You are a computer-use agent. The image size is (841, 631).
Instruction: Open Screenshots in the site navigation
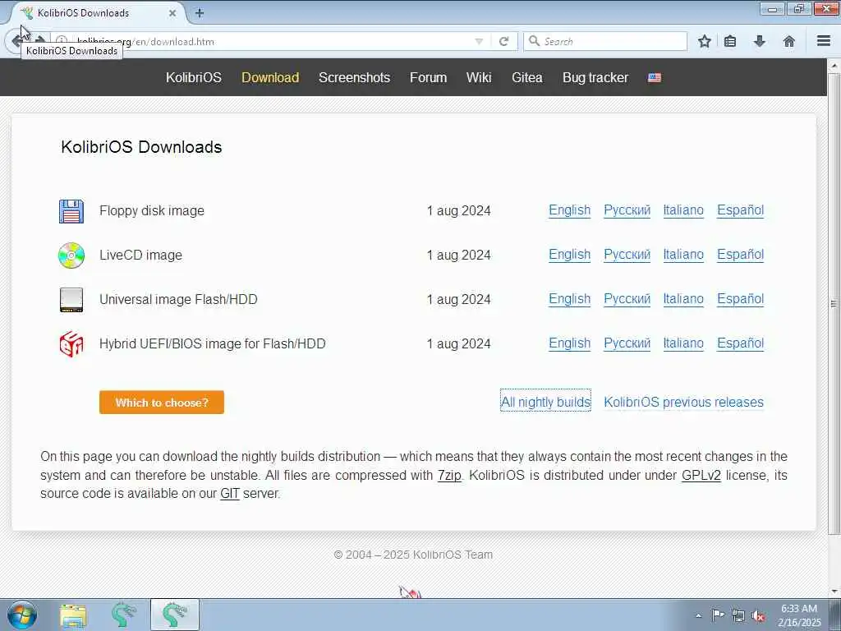[x=355, y=77]
